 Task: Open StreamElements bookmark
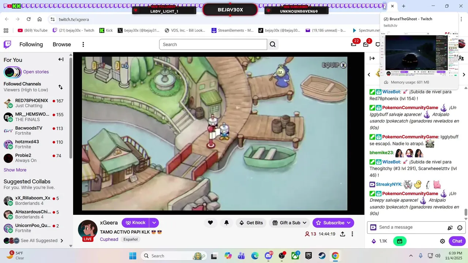[233, 31]
